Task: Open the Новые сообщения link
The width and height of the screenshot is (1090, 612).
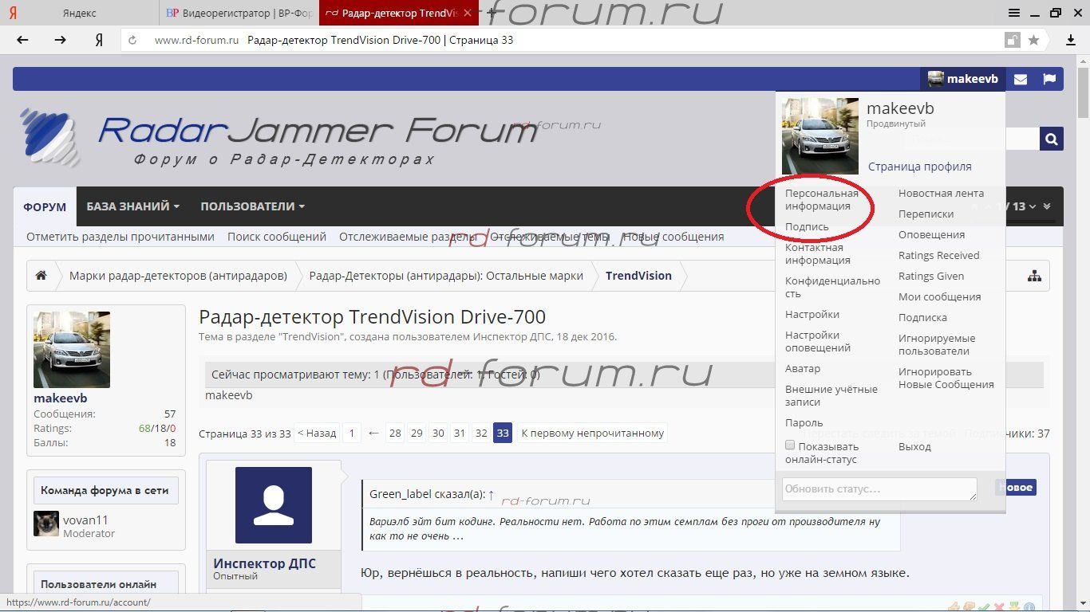Action: [x=673, y=237]
